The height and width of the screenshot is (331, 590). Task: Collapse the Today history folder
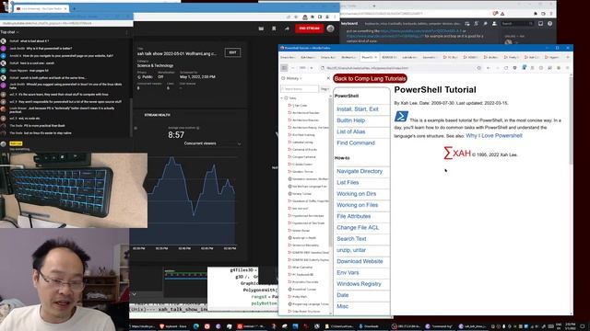pos(282,98)
